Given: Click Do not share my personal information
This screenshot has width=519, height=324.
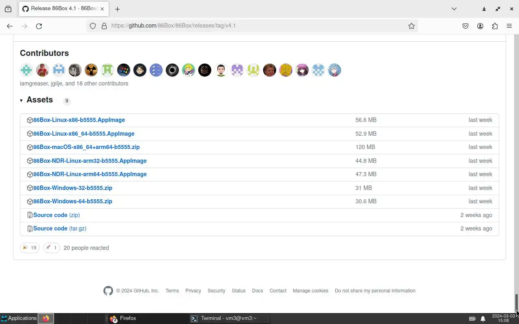Looking at the screenshot, I should [x=375, y=291].
